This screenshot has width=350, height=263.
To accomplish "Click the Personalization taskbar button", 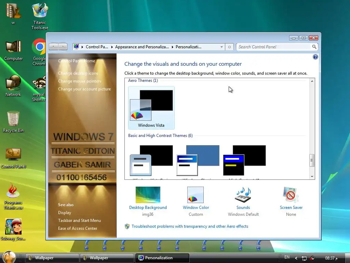I will 162,258.
